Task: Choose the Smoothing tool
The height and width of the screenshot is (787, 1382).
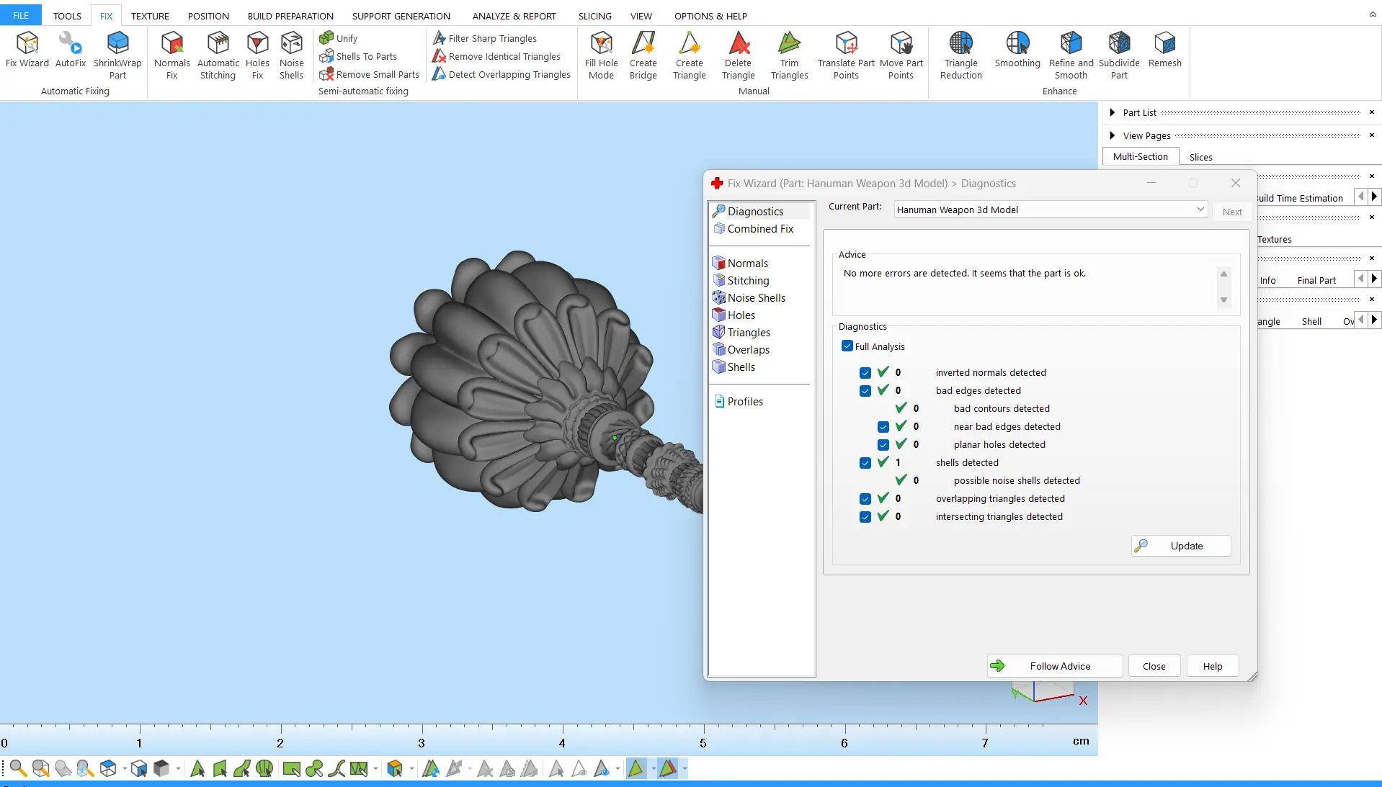Action: click(x=1017, y=50)
